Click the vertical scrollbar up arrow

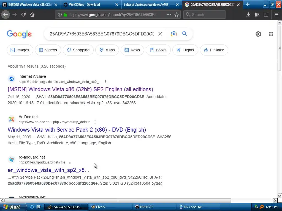(280, 23)
